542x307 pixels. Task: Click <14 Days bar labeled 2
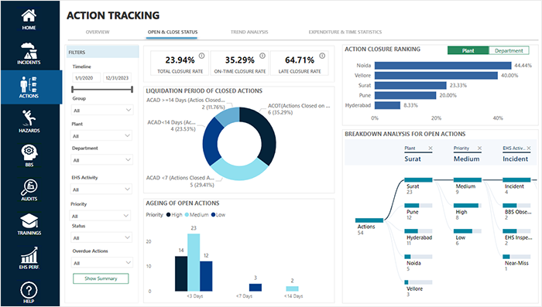tap(292, 289)
